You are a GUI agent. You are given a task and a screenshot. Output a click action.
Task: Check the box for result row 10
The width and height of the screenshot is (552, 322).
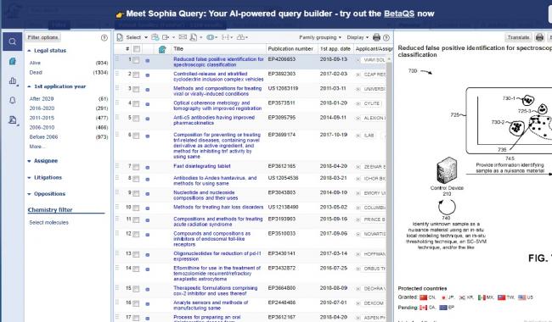point(136,208)
